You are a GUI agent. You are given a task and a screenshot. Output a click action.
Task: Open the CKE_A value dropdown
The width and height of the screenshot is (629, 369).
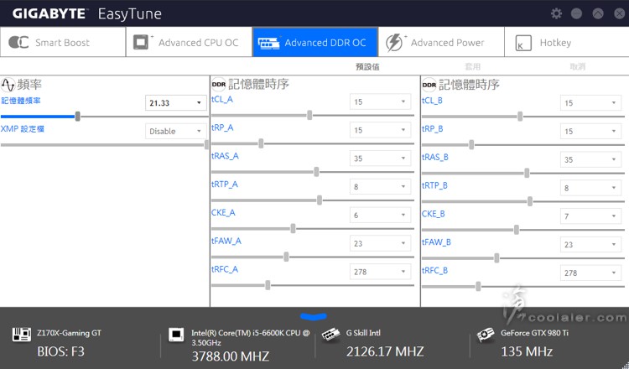380,215
